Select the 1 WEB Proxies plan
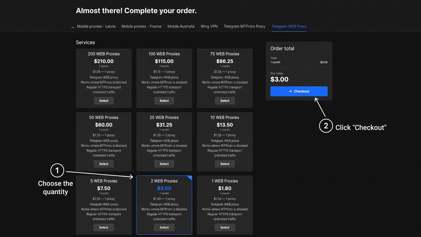This screenshot has width=421, height=237. pyautogui.click(x=225, y=227)
